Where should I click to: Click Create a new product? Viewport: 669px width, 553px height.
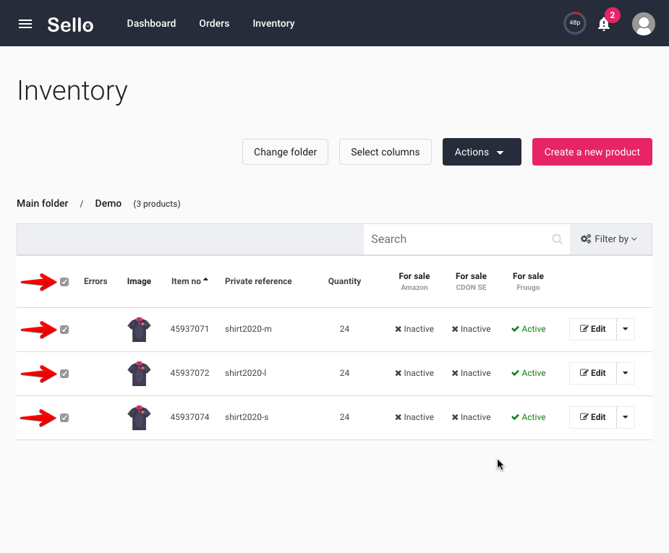pyautogui.click(x=592, y=152)
